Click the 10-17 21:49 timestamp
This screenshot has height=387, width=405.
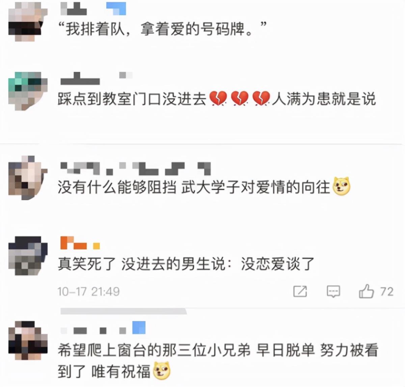click(88, 291)
